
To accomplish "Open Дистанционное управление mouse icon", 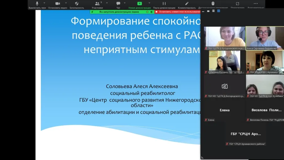I will [x=213, y=3].
